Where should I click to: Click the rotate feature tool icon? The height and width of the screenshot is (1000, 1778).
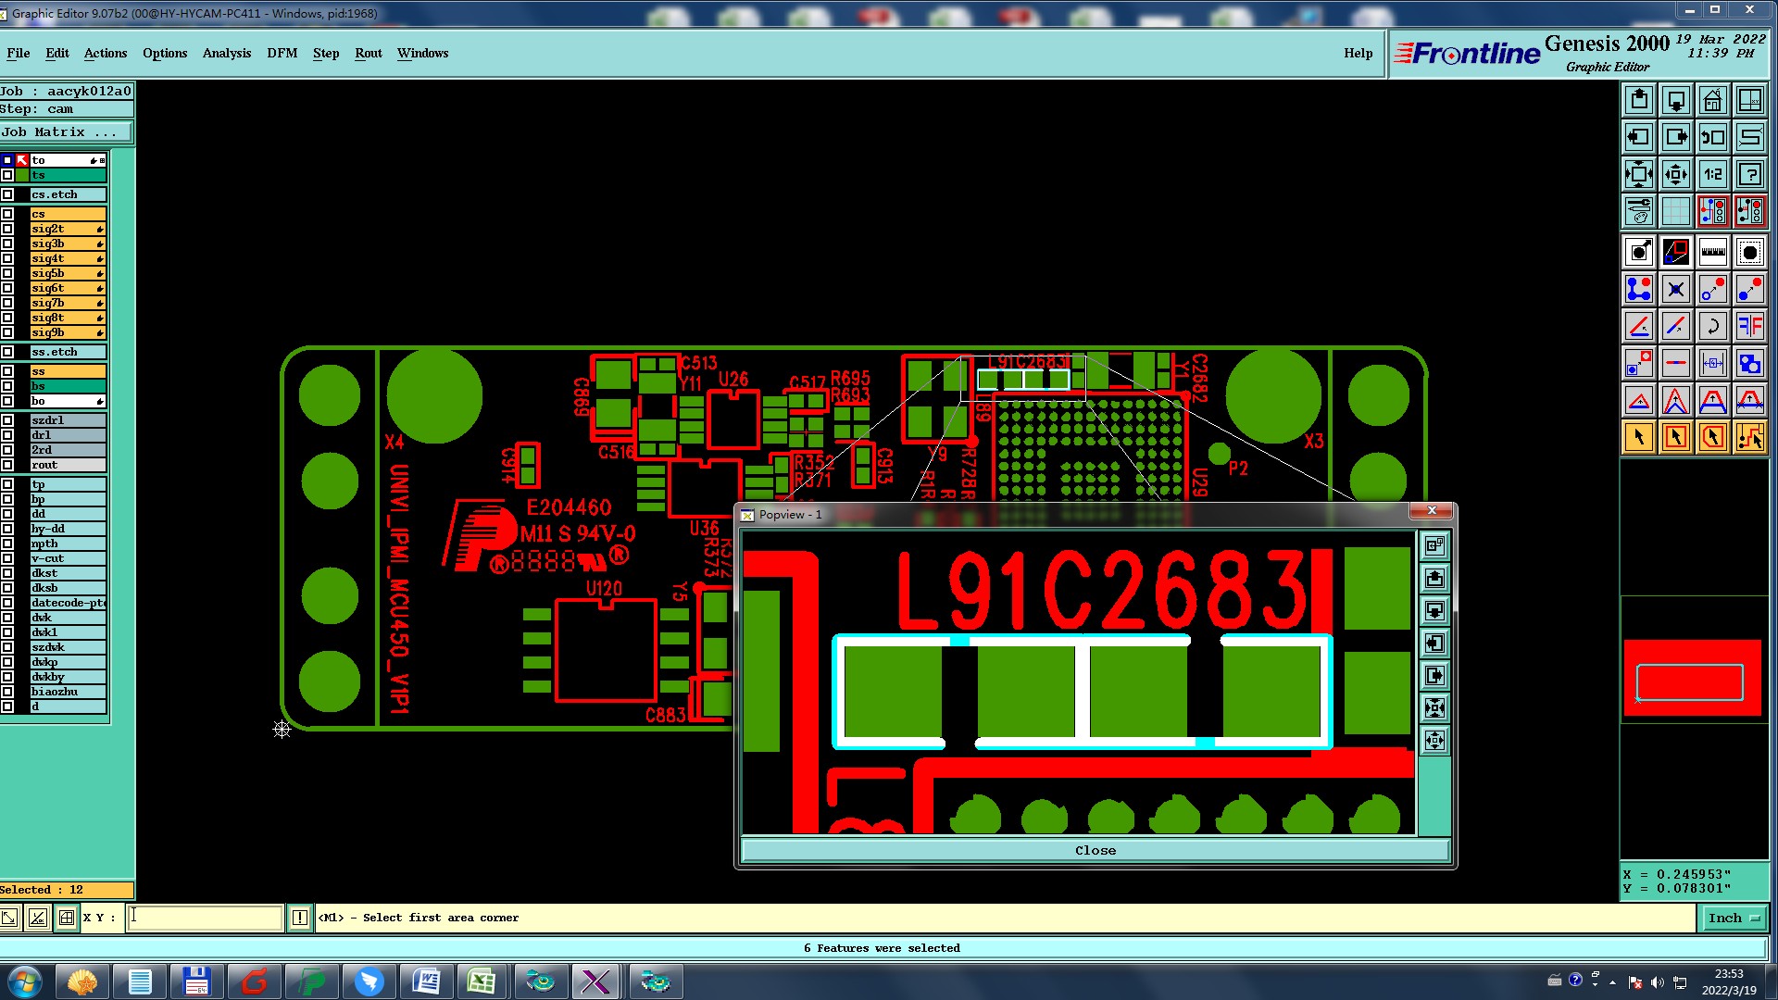pos(1712,326)
